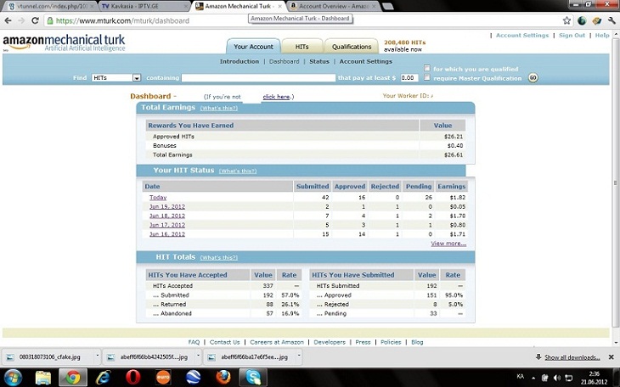Open dropdown arrow for 080318073106_cfake.jpg download
The width and height of the screenshot is (620, 387).
coord(98,357)
